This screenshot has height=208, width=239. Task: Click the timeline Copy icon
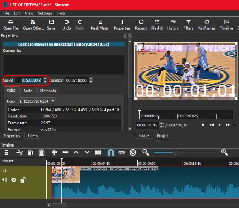point(30,152)
